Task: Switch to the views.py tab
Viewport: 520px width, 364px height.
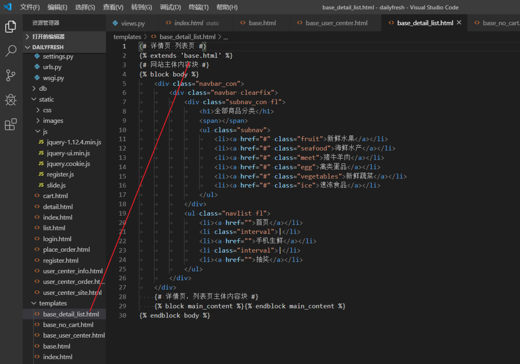Action: click(x=133, y=23)
